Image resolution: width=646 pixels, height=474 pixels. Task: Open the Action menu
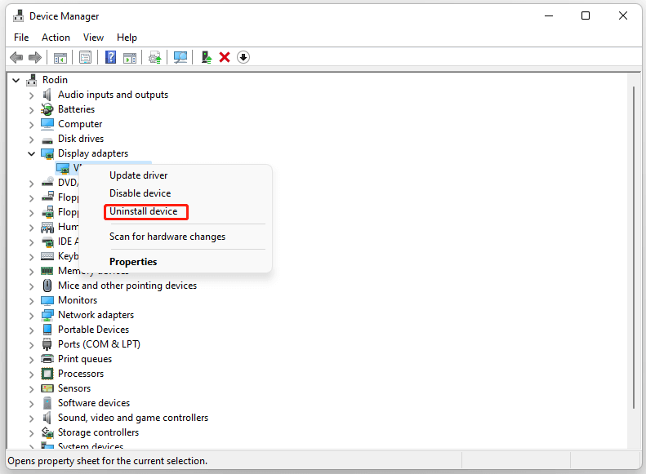[x=56, y=38]
